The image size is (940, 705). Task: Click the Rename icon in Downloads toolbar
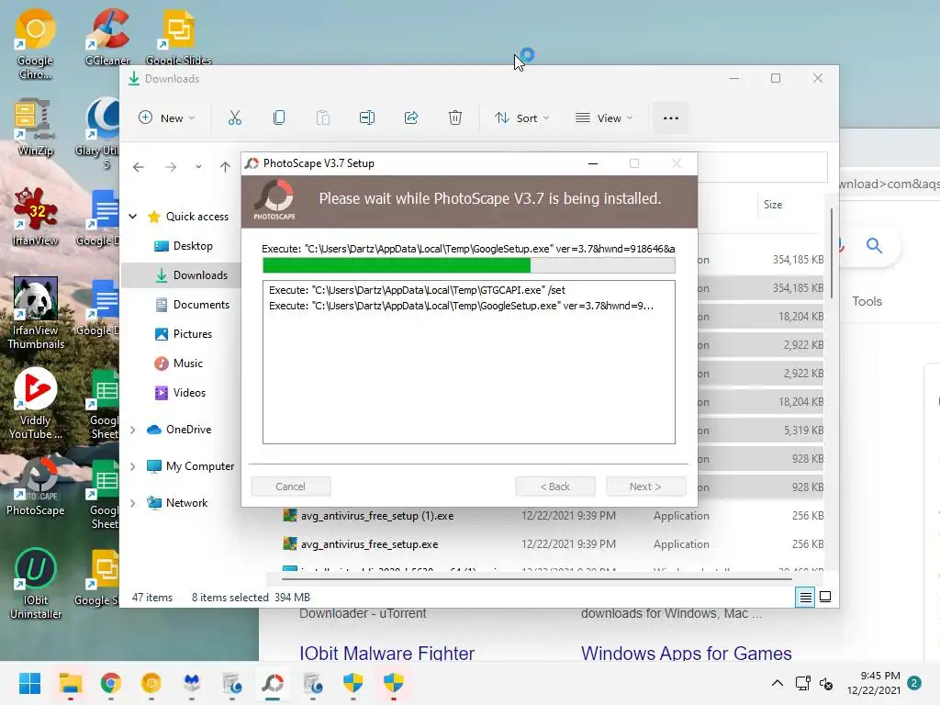click(367, 117)
